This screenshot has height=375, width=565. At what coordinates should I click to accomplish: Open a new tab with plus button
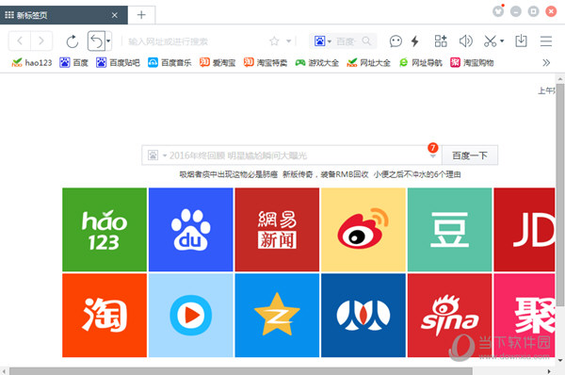(141, 15)
